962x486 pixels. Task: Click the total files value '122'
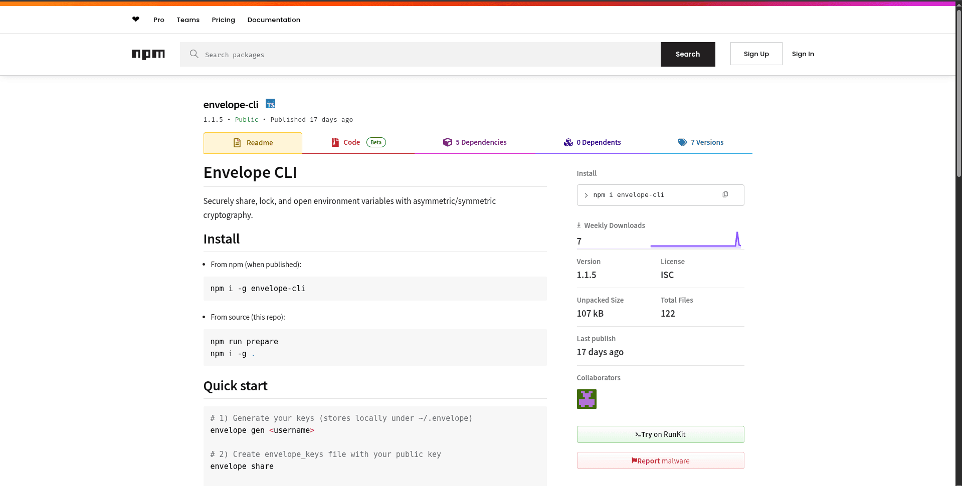[x=668, y=314]
